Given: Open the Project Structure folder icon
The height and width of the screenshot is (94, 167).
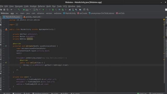Looking at the screenshot, I should [x=80, y=10].
